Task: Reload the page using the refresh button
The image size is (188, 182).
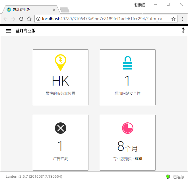Action: pos(21,19)
